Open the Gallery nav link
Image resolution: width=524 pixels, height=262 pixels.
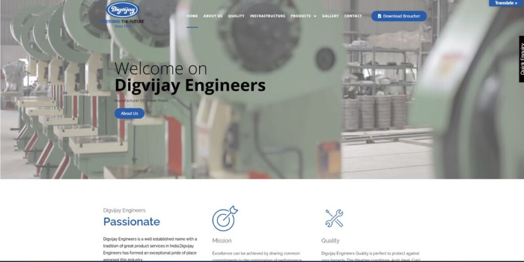pyautogui.click(x=330, y=16)
